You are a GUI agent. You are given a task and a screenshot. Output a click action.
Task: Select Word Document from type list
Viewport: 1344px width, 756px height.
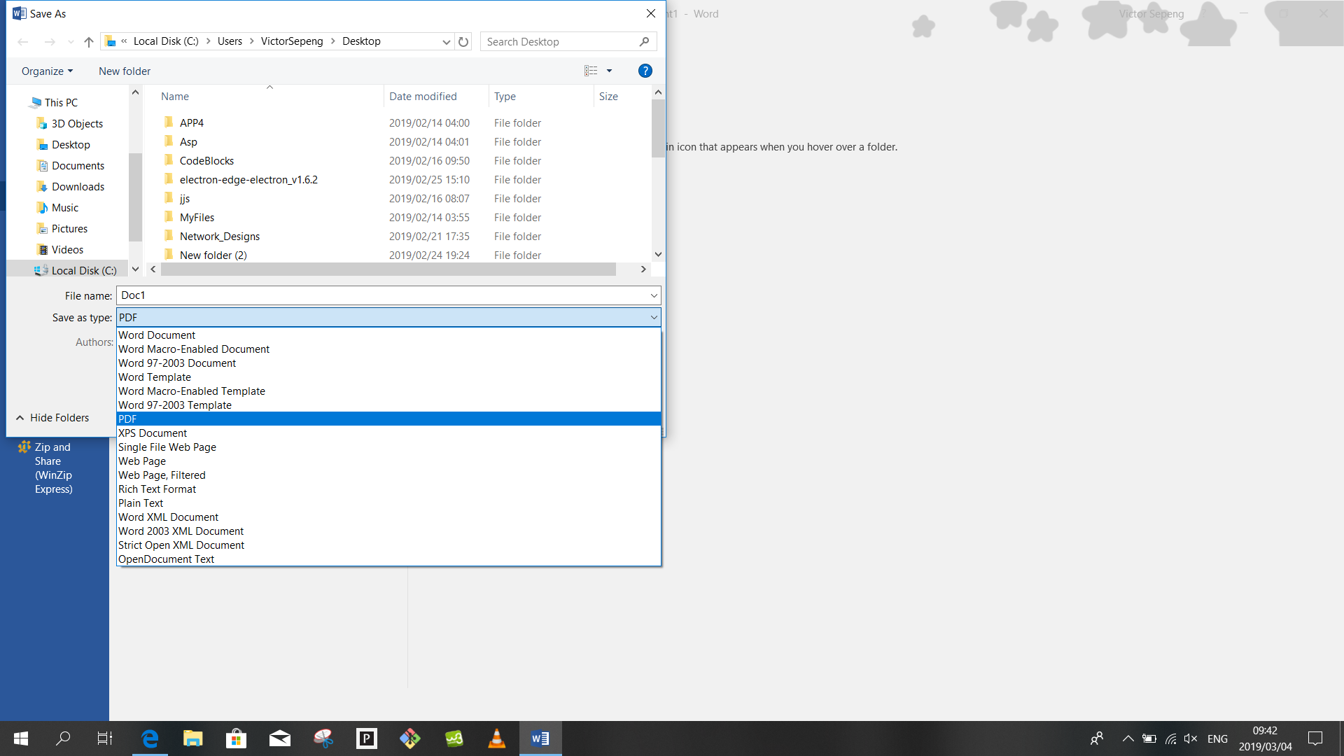tap(157, 335)
